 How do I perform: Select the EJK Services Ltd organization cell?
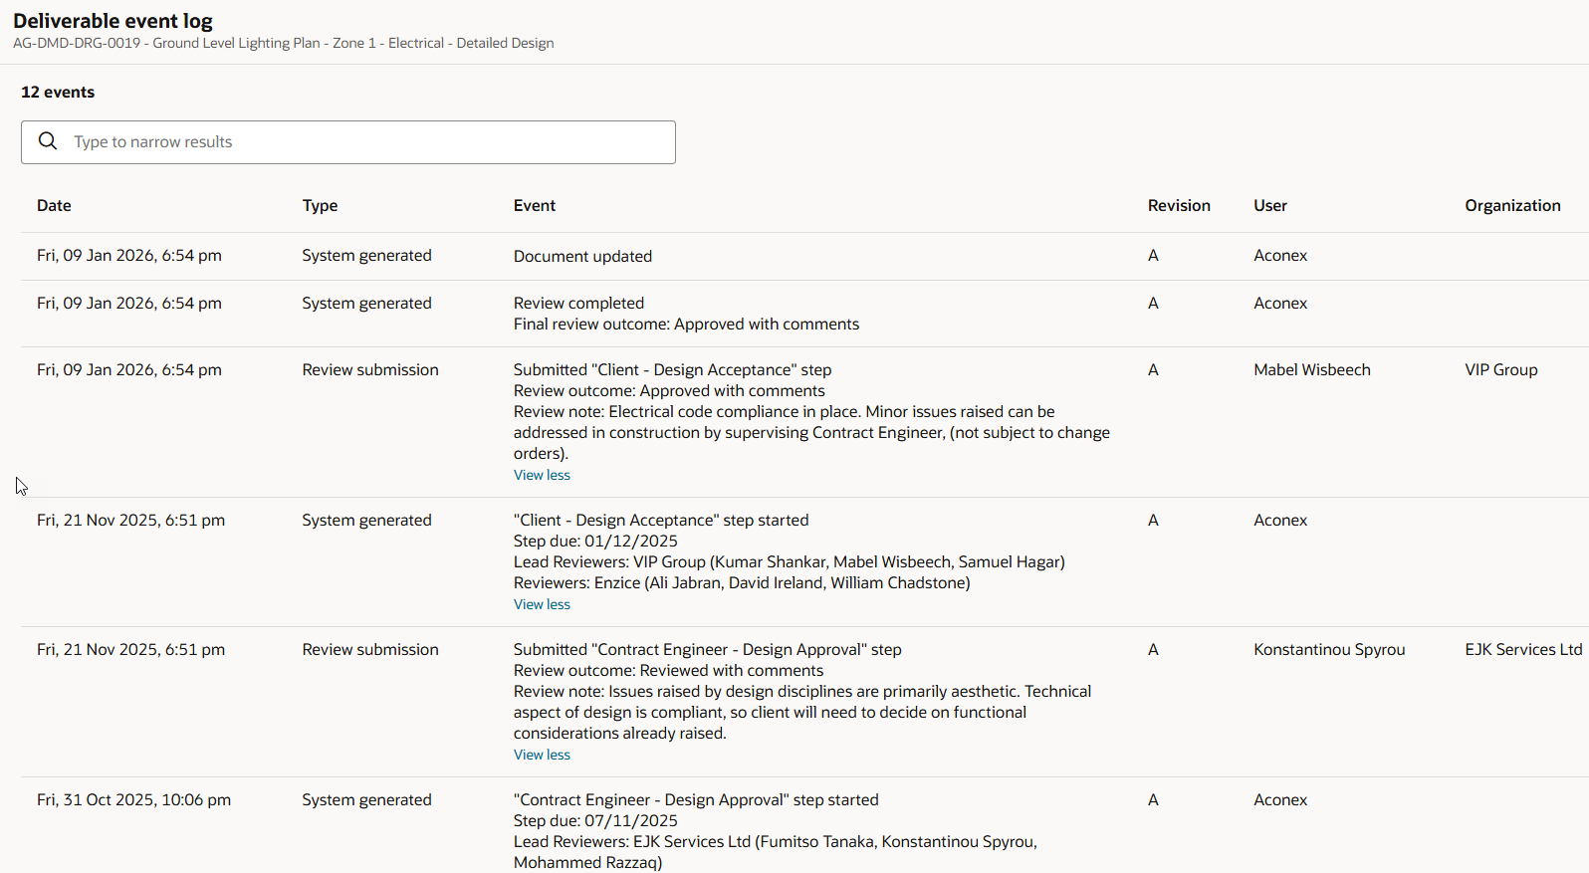click(x=1522, y=649)
